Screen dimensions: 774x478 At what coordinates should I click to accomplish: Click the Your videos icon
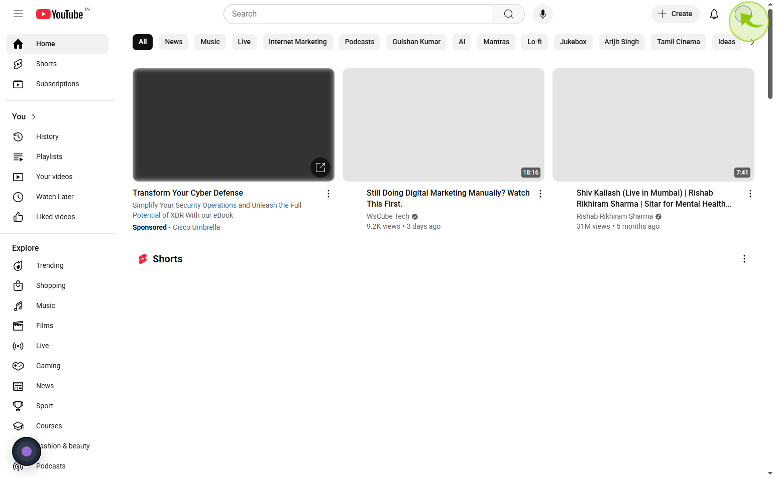click(18, 177)
